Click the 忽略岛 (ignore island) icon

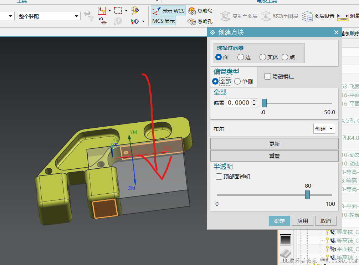click(x=192, y=11)
